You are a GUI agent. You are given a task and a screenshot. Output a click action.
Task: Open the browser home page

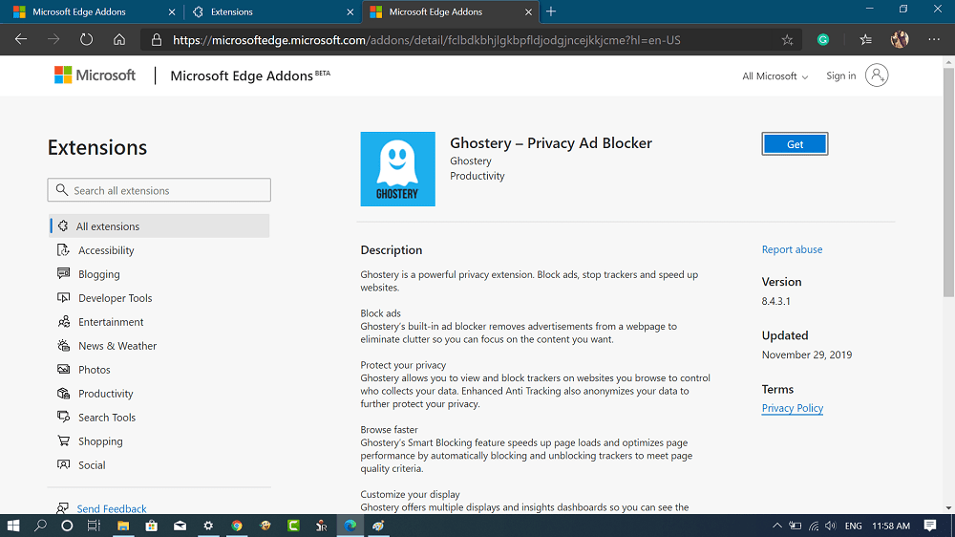point(119,39)
